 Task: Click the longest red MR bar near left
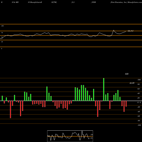(x=11, y=109)
